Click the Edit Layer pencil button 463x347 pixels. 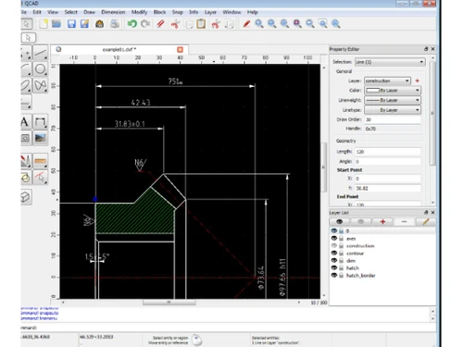pos(426,222)
